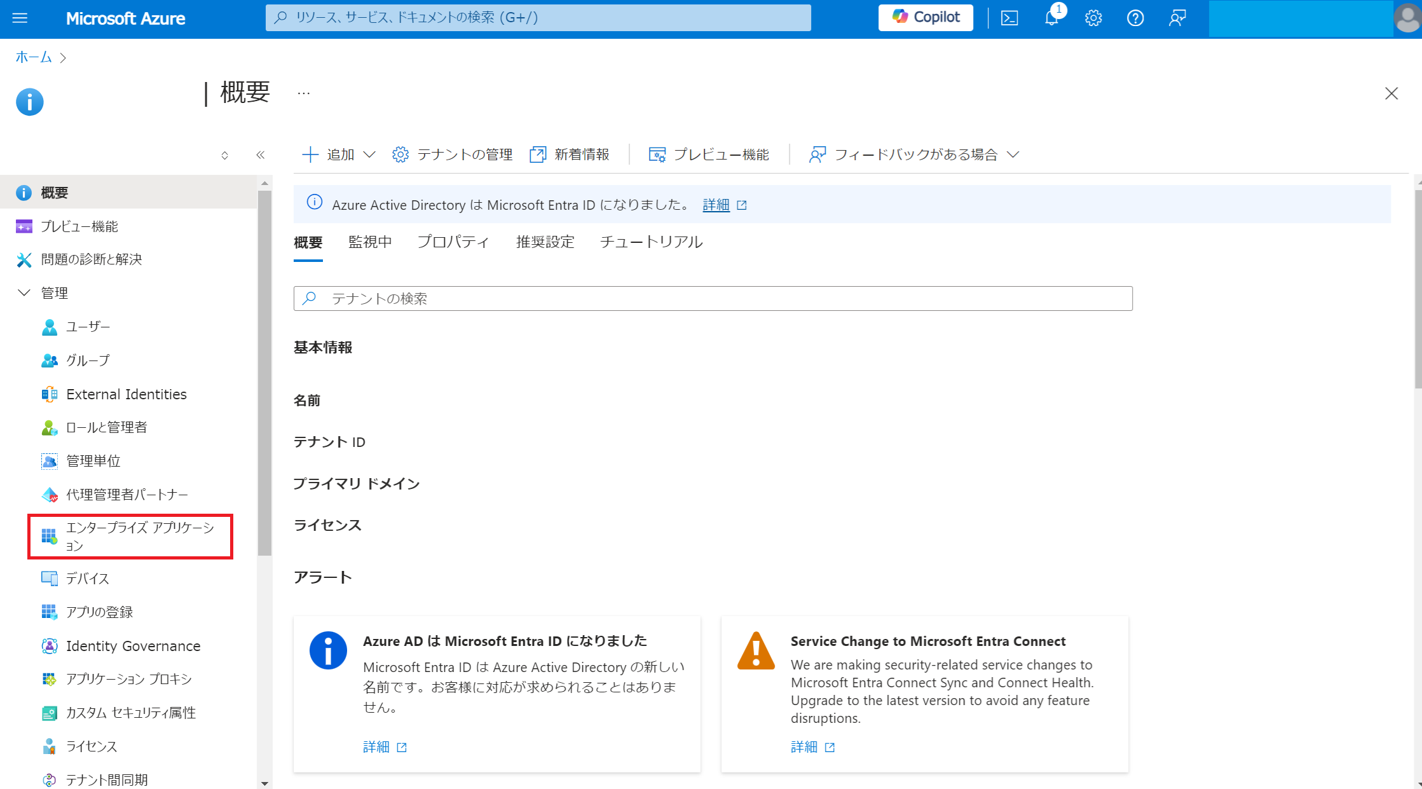Open Cloud Shell from the top bar
This screenshot has width=1422, height=789.
[1009, 18]
